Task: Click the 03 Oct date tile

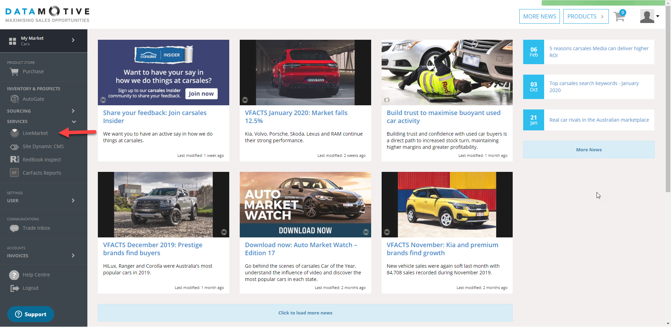Action: click(x=534, y=87)
